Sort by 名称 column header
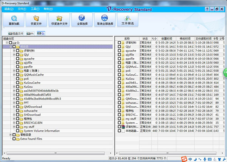Screen dimensions: 227x162 point(127,39)
